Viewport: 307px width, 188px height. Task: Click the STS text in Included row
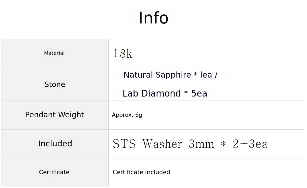click(124, 144)
